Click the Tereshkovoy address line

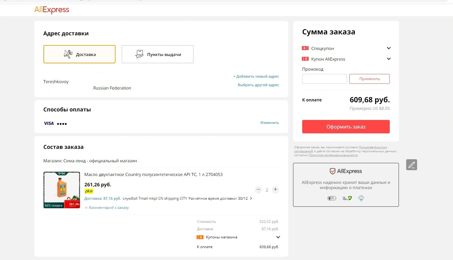pos(56,82)
